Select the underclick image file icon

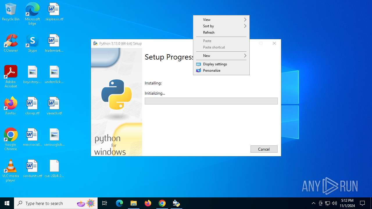[x=54, y=75]
